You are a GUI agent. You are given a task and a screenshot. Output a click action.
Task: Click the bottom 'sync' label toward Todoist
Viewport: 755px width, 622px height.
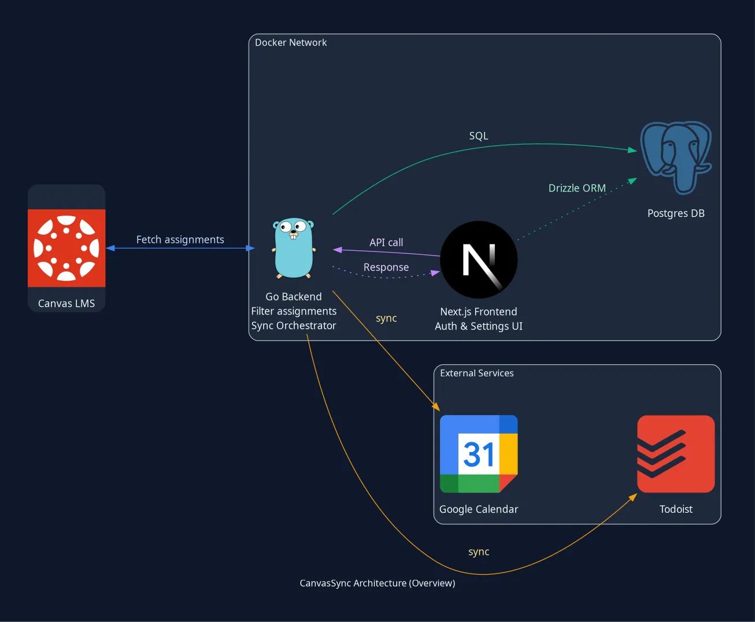pyautogui.click(x=479, y=551)
